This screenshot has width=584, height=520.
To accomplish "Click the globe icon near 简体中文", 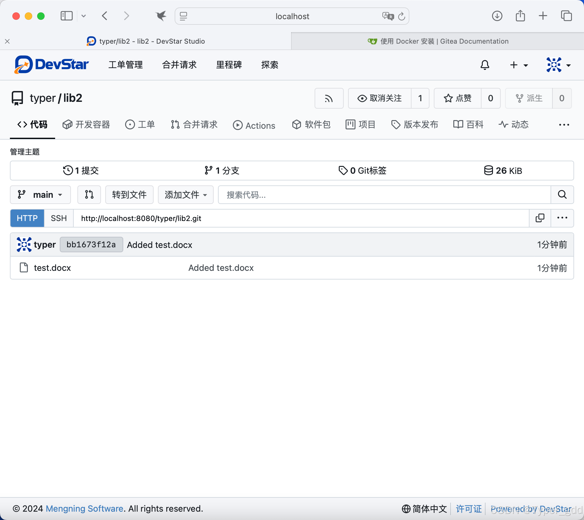I will (406, 509).
